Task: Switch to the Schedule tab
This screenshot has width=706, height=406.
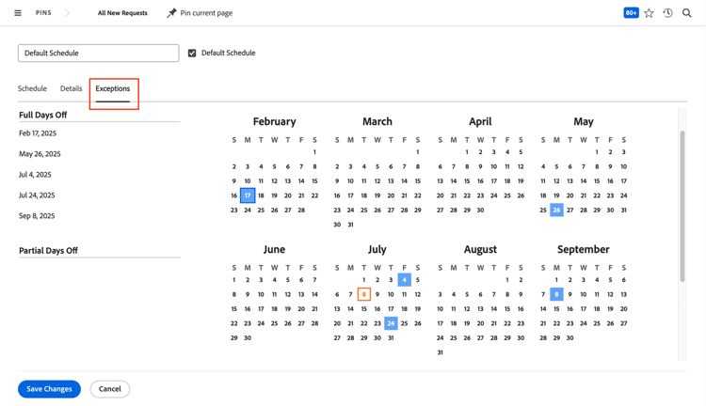Action: coord(32,88)
